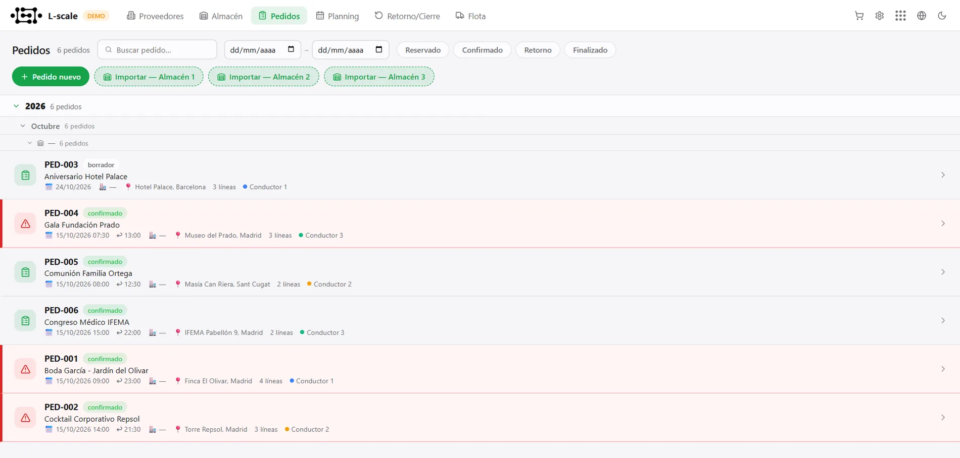Open the Retorno/Cierre tab
Screen dimensions: 960x458
coord(407,16)
